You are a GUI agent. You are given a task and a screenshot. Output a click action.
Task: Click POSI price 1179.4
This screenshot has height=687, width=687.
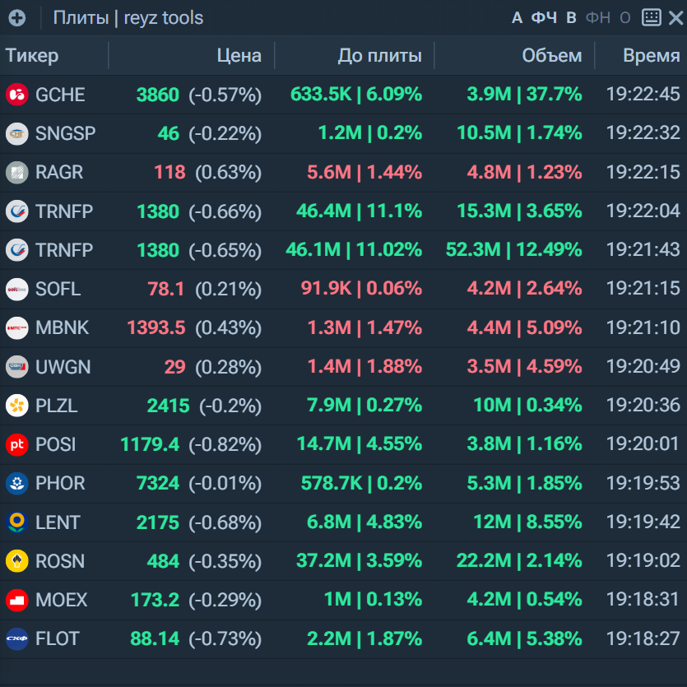coord(150,445)
